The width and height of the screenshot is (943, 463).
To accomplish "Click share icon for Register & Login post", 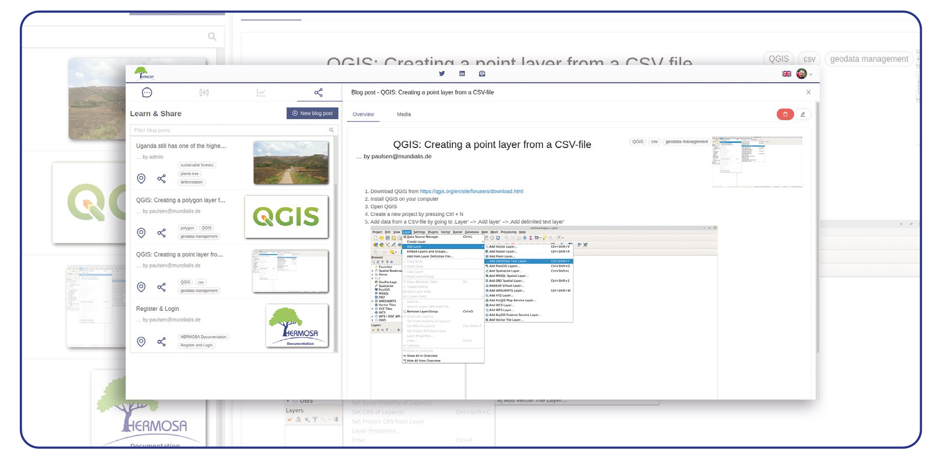I will pos(161,342).
